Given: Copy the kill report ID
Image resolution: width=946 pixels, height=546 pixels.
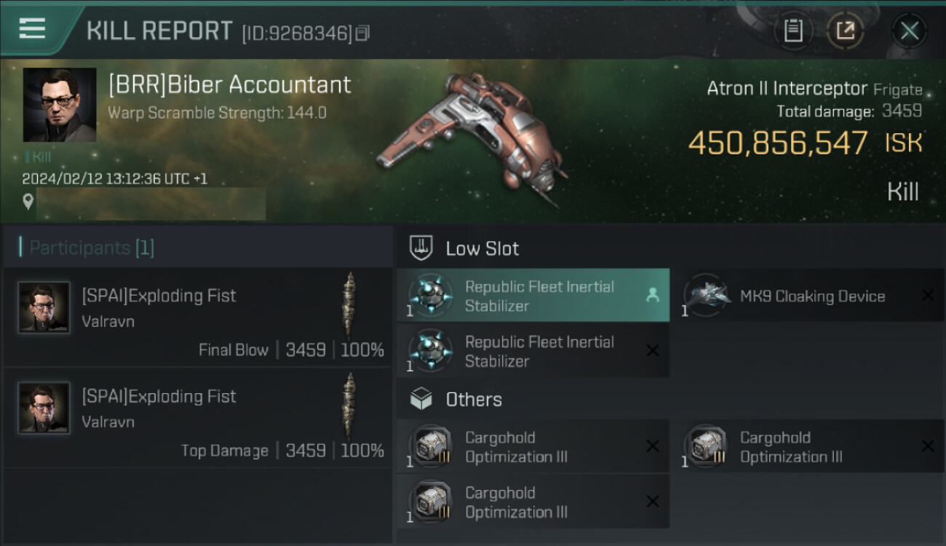Looking at the screenshot, I should pyautogui.click(x=362, y=33).
